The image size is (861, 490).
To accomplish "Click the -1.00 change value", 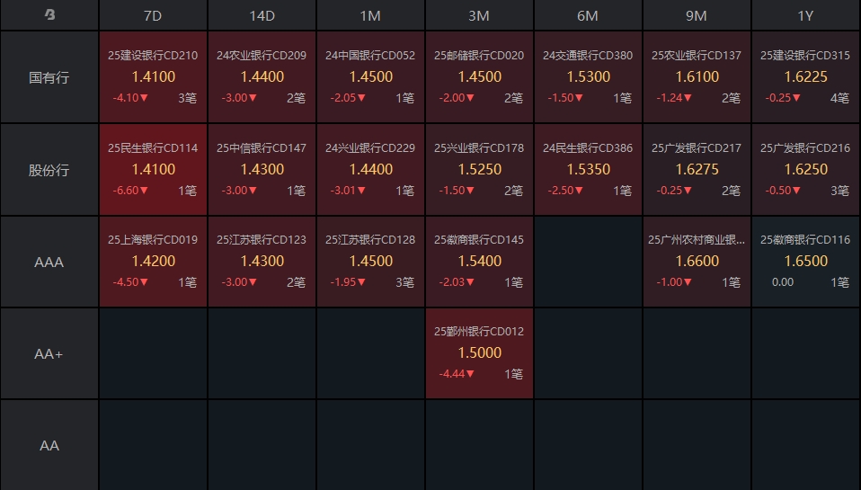I will (x=674, y=282).
